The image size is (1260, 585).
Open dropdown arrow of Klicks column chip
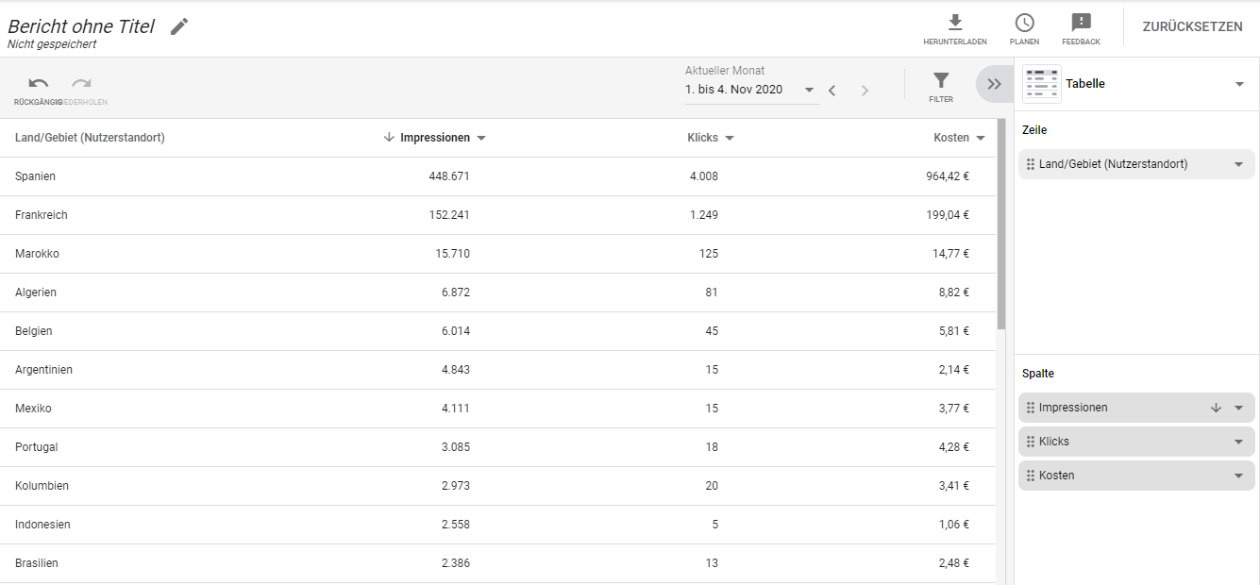click(x=1239, y=442)
